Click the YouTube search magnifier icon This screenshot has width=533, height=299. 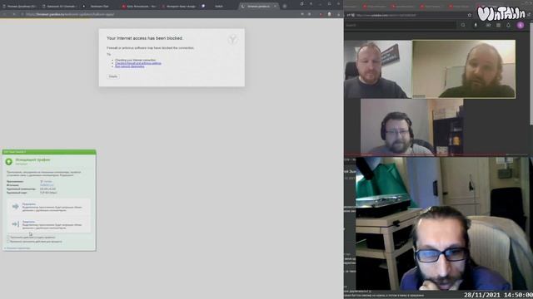pyautogui.click(x=463, y=25)
